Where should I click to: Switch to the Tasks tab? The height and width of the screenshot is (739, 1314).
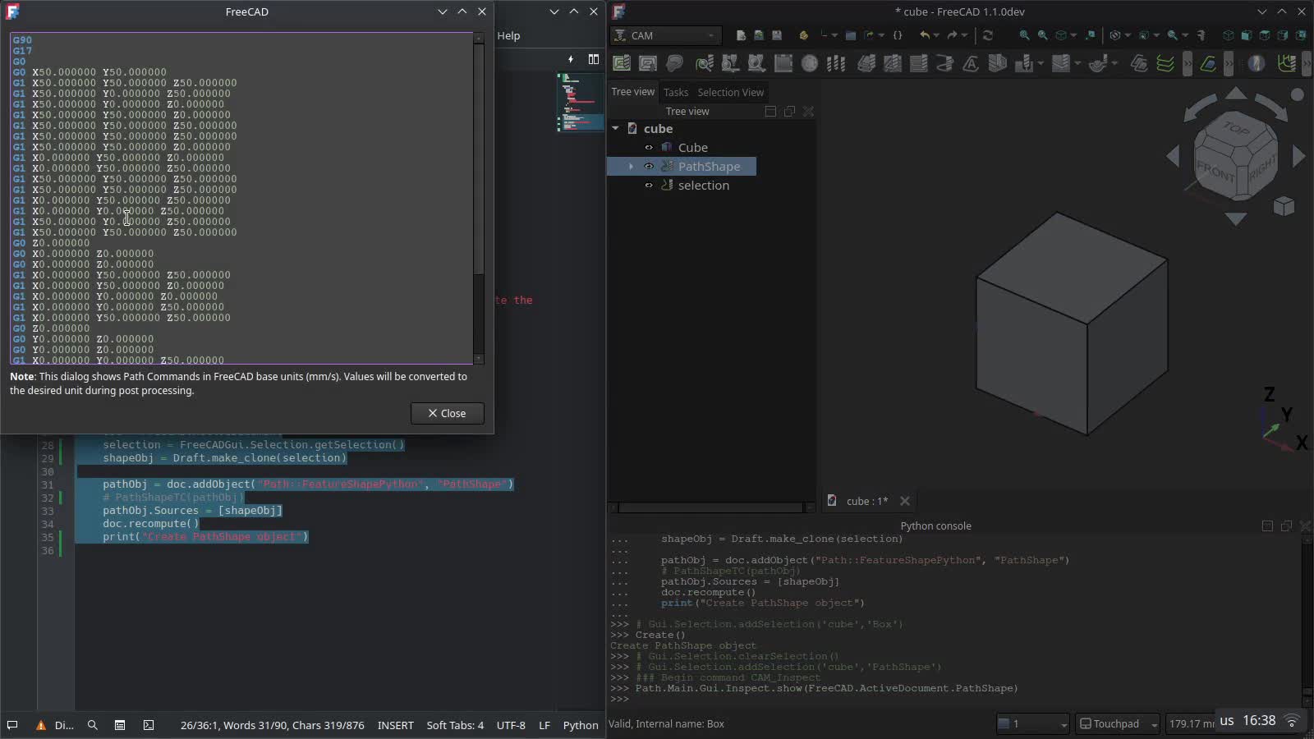click(676, 92)
